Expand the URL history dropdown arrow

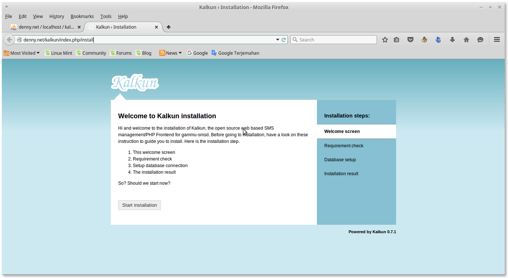(278, 40)
